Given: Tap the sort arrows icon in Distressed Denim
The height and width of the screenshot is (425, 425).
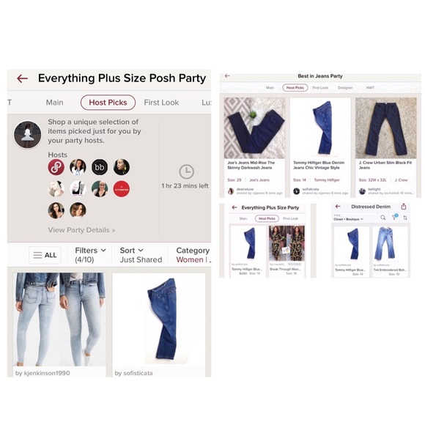Looking at the screenshot, I should pyautogui.click(x=405, y=218).
